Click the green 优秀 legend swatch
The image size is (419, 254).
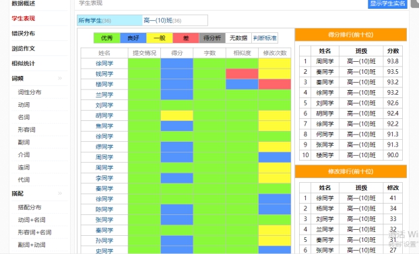(107, 38)
